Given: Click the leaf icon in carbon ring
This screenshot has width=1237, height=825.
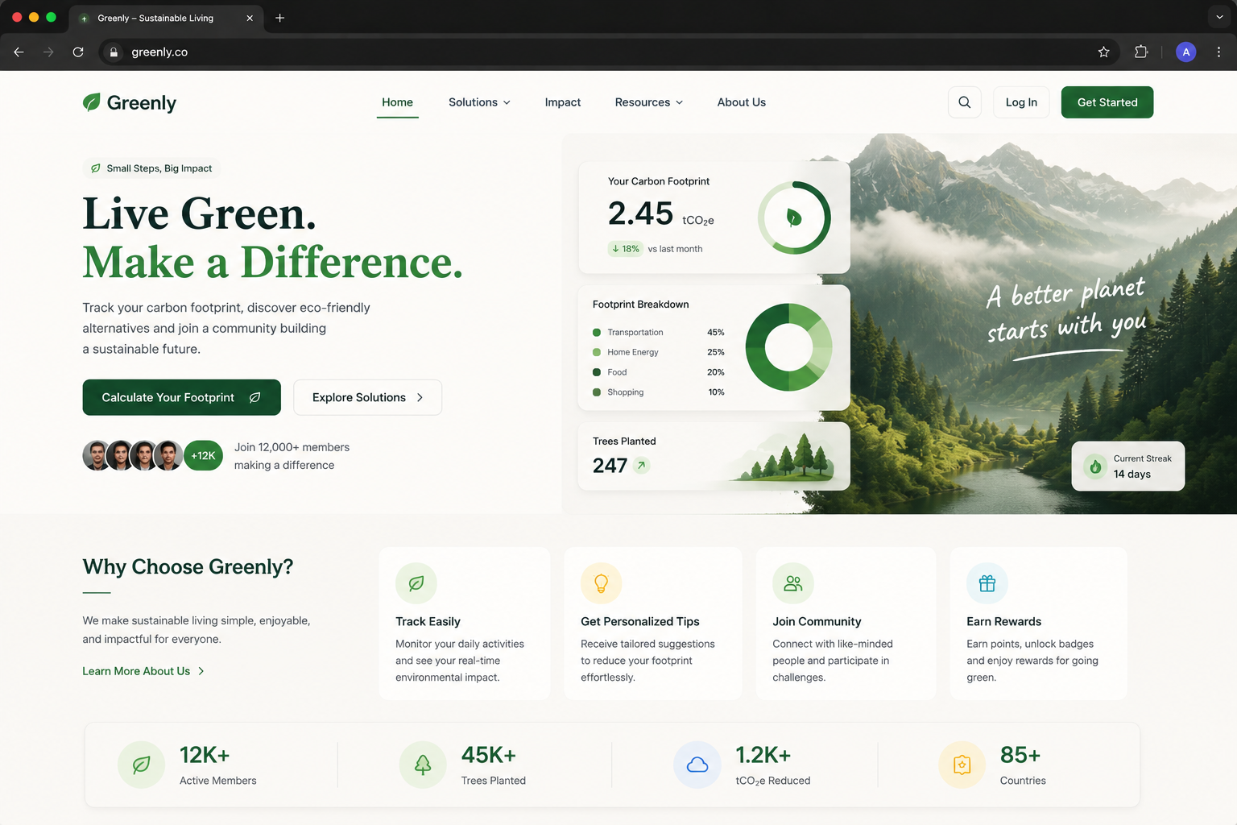Looking at the screenshot, I should (x=793, y=218).
